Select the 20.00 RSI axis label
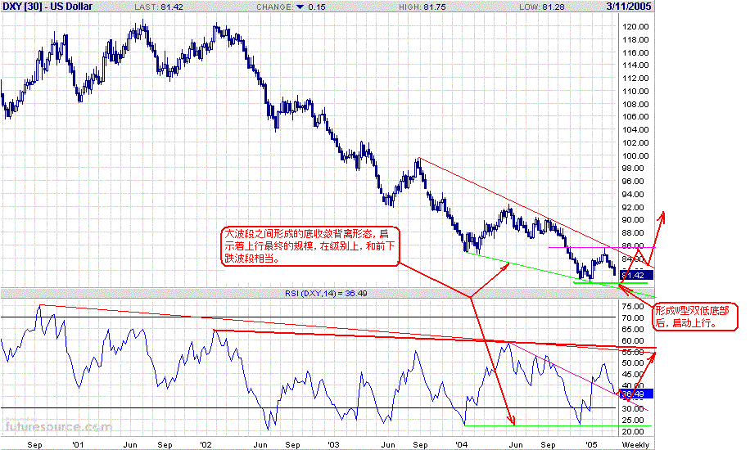Image resolution: width=750 pixels, height=450 pixels. pyautogui.click(x=633, y=432)
